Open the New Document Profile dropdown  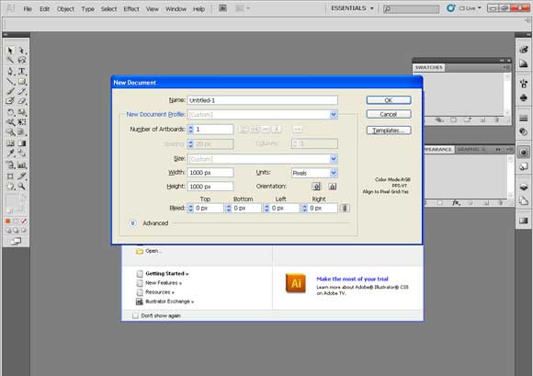pos(334,115)
